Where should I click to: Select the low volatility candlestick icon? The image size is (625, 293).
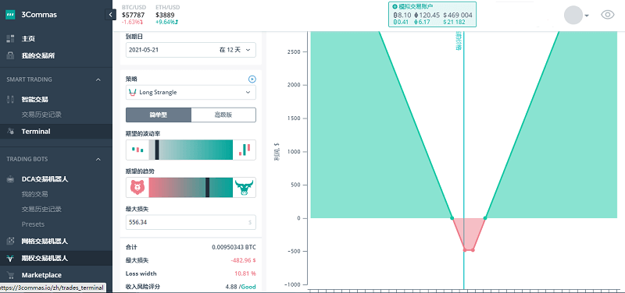click(137, 150)
